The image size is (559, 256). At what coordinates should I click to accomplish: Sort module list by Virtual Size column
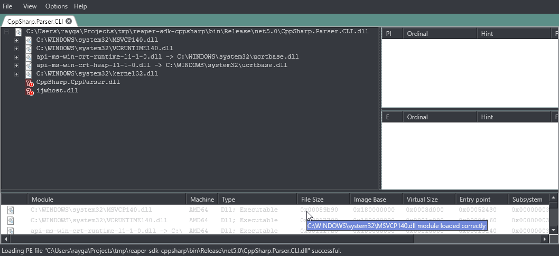[429, 200]
